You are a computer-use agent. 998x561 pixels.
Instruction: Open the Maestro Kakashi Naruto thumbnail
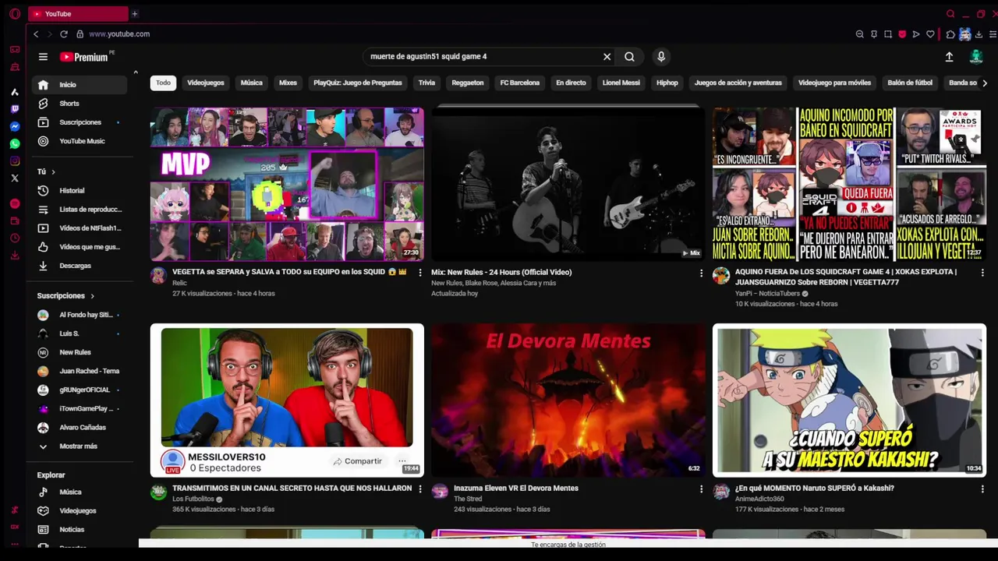click(x=849, y=400)
